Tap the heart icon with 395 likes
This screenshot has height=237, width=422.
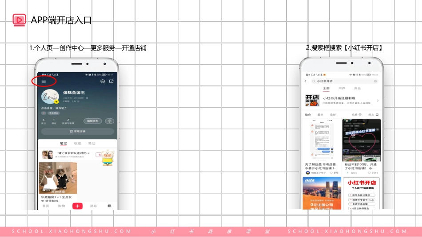331,173
